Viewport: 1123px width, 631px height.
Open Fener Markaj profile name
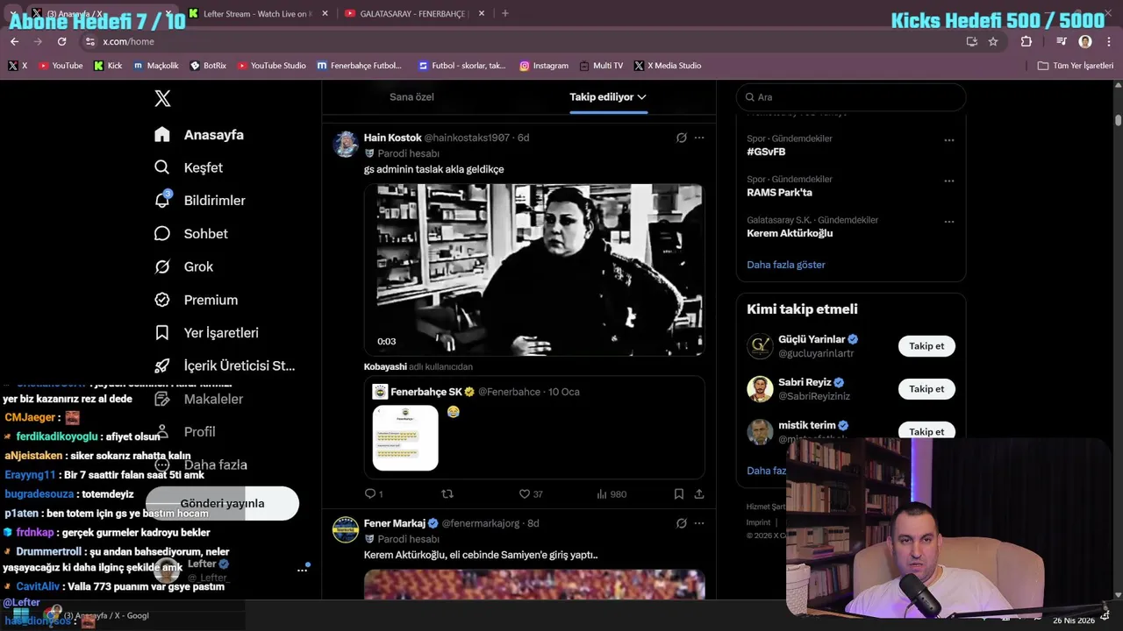point(395,523)
